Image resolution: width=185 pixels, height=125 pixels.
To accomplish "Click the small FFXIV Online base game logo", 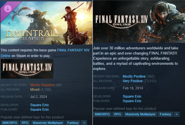I will (27, 69).
